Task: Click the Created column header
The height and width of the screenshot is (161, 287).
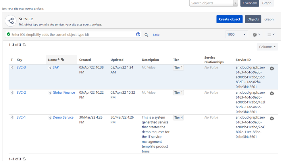Action: tap(85, 60)
